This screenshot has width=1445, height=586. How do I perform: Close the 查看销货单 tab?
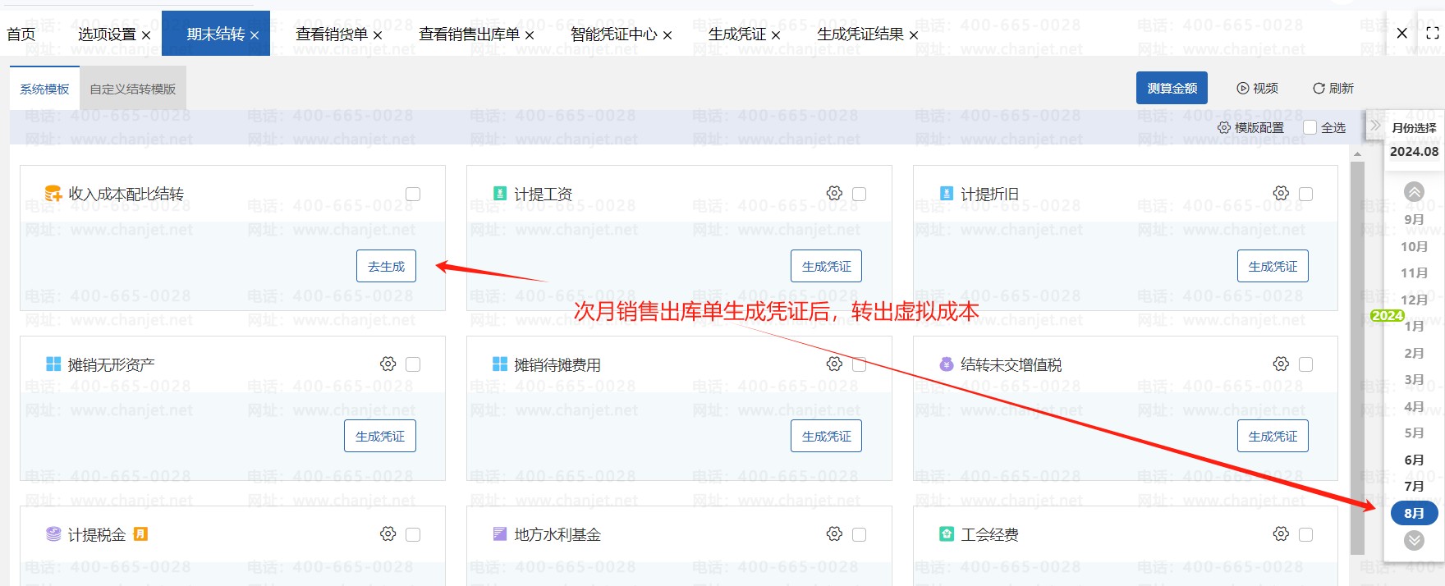pyautogui.click(x=378, y=35)
